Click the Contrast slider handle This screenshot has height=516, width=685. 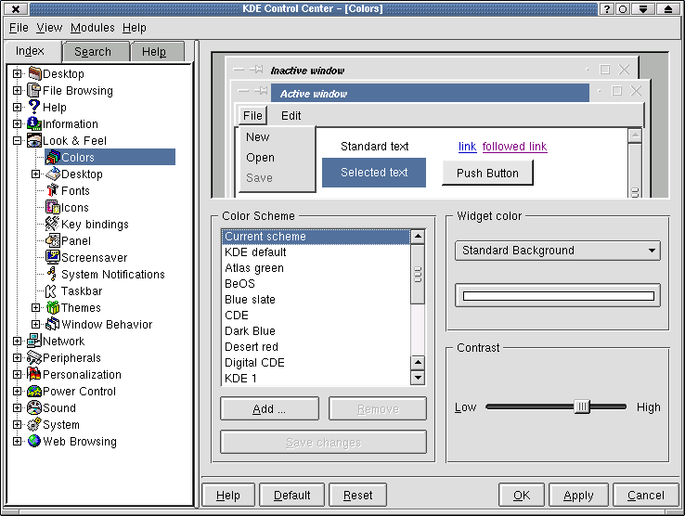(582, 406)
